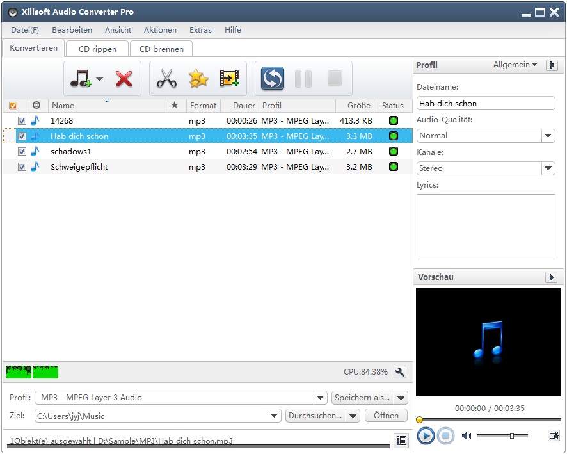This screenshot has width=567, height=454.
Task: Open the Extras menu
Action: 200,30
